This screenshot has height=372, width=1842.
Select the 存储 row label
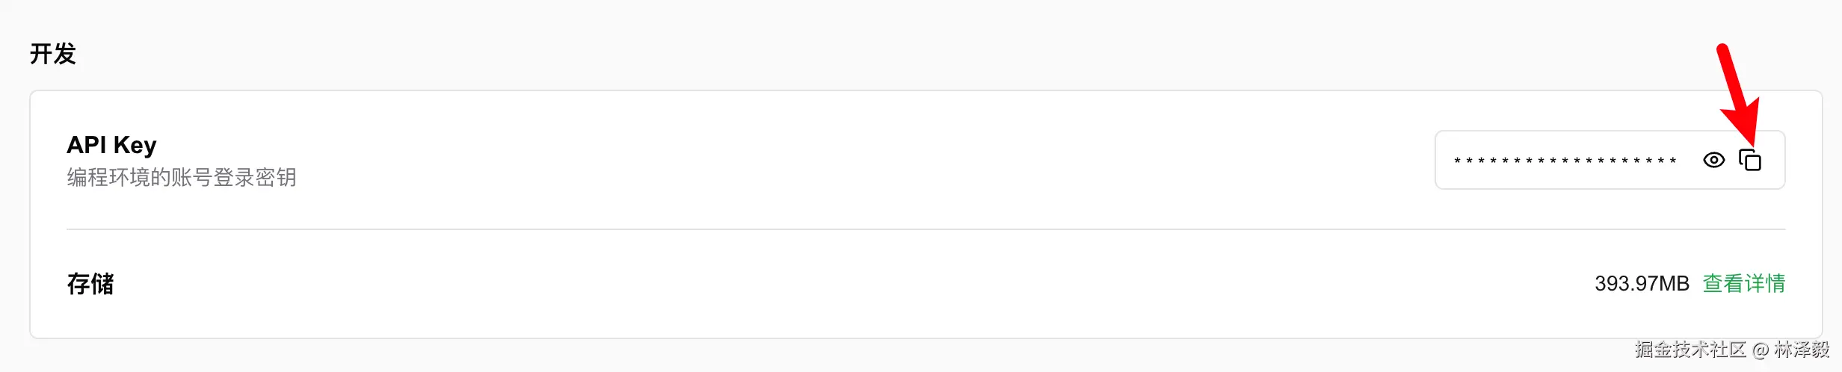click(x=90, y=283)
